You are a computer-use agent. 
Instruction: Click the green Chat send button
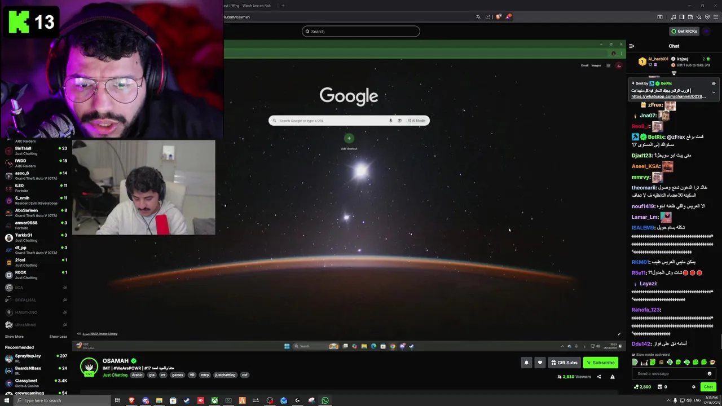(708, 387)
